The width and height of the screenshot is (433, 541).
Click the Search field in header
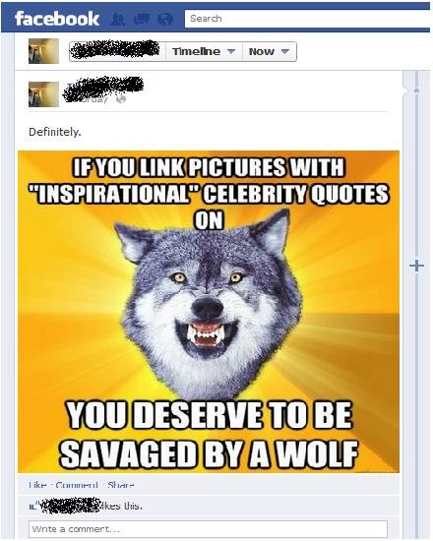coord(307,19)
